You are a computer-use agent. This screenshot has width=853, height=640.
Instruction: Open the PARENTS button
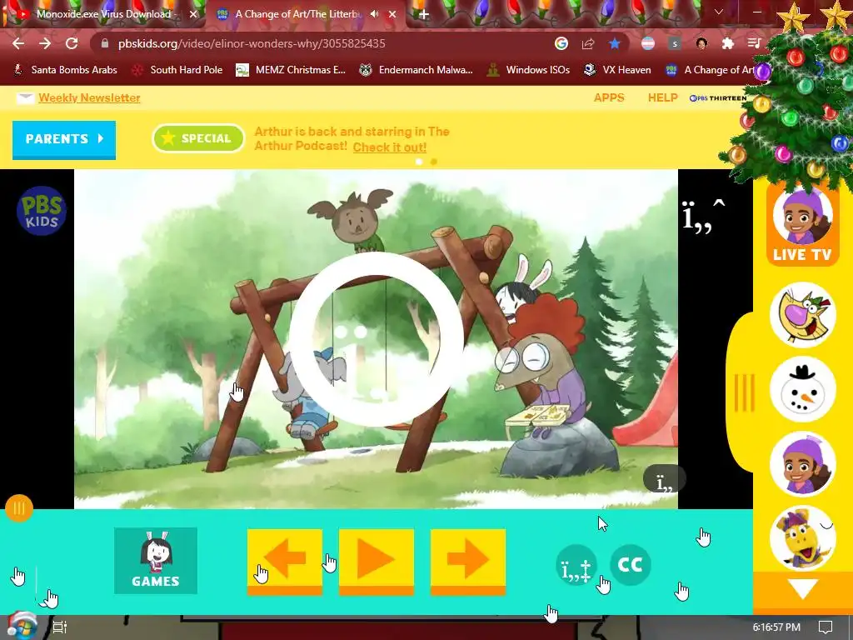tap(64, 139)
